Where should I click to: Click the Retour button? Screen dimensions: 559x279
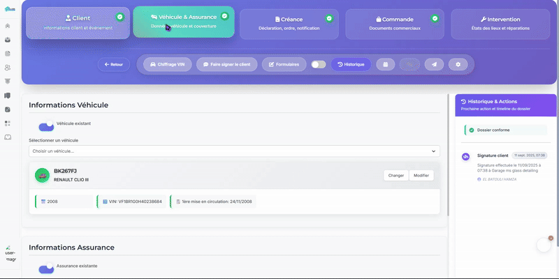[113, 64]
